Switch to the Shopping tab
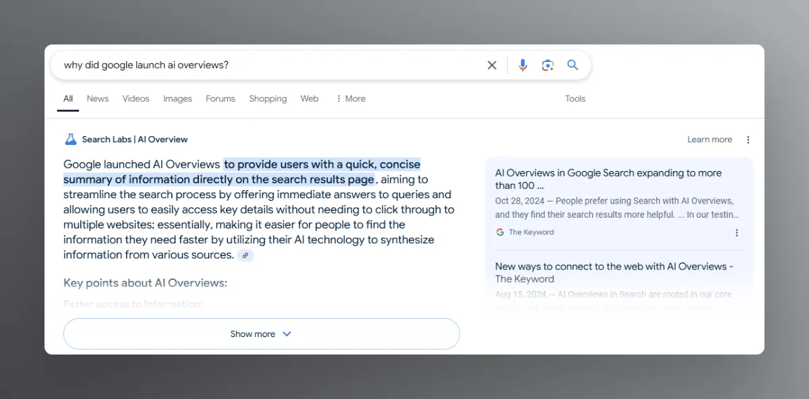 click(268, 98)
